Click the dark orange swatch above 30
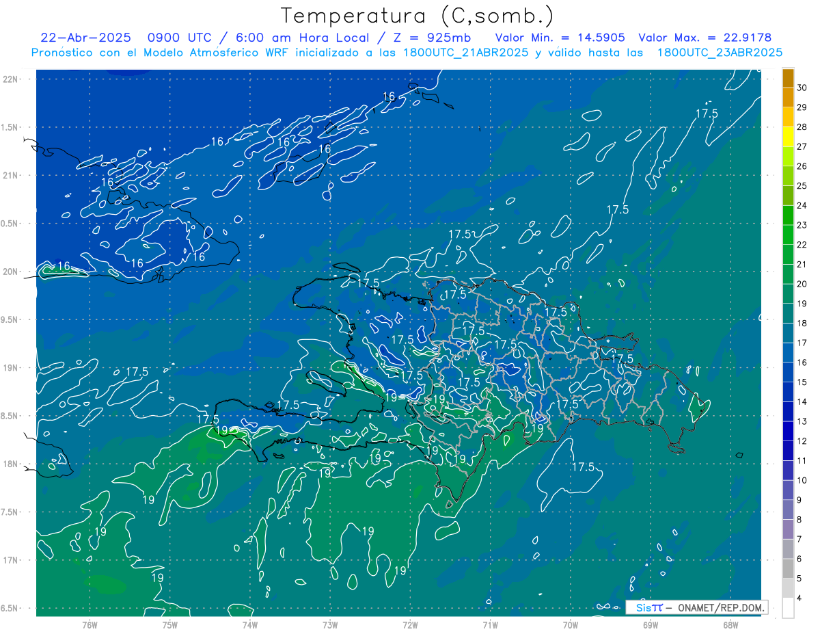Screen dimensions: 820x634 788,79
